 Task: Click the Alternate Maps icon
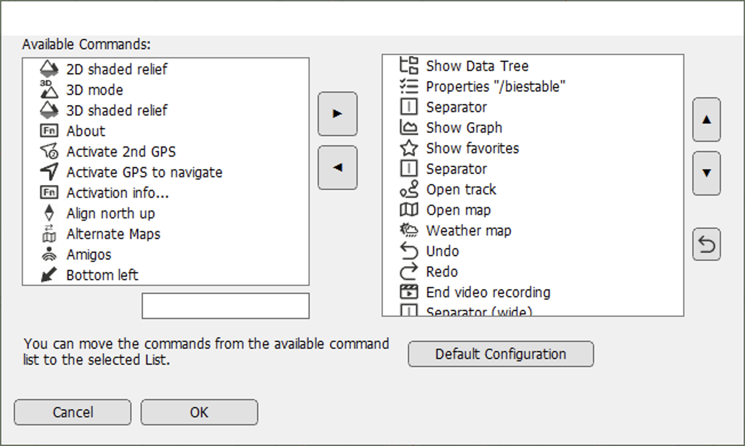coord(49,234)
